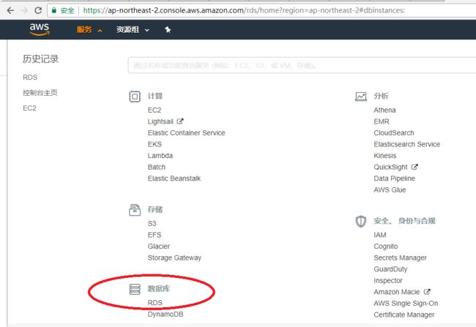The image size is (476, 327).
Task: Open Athena service
Action: (384, 110)
